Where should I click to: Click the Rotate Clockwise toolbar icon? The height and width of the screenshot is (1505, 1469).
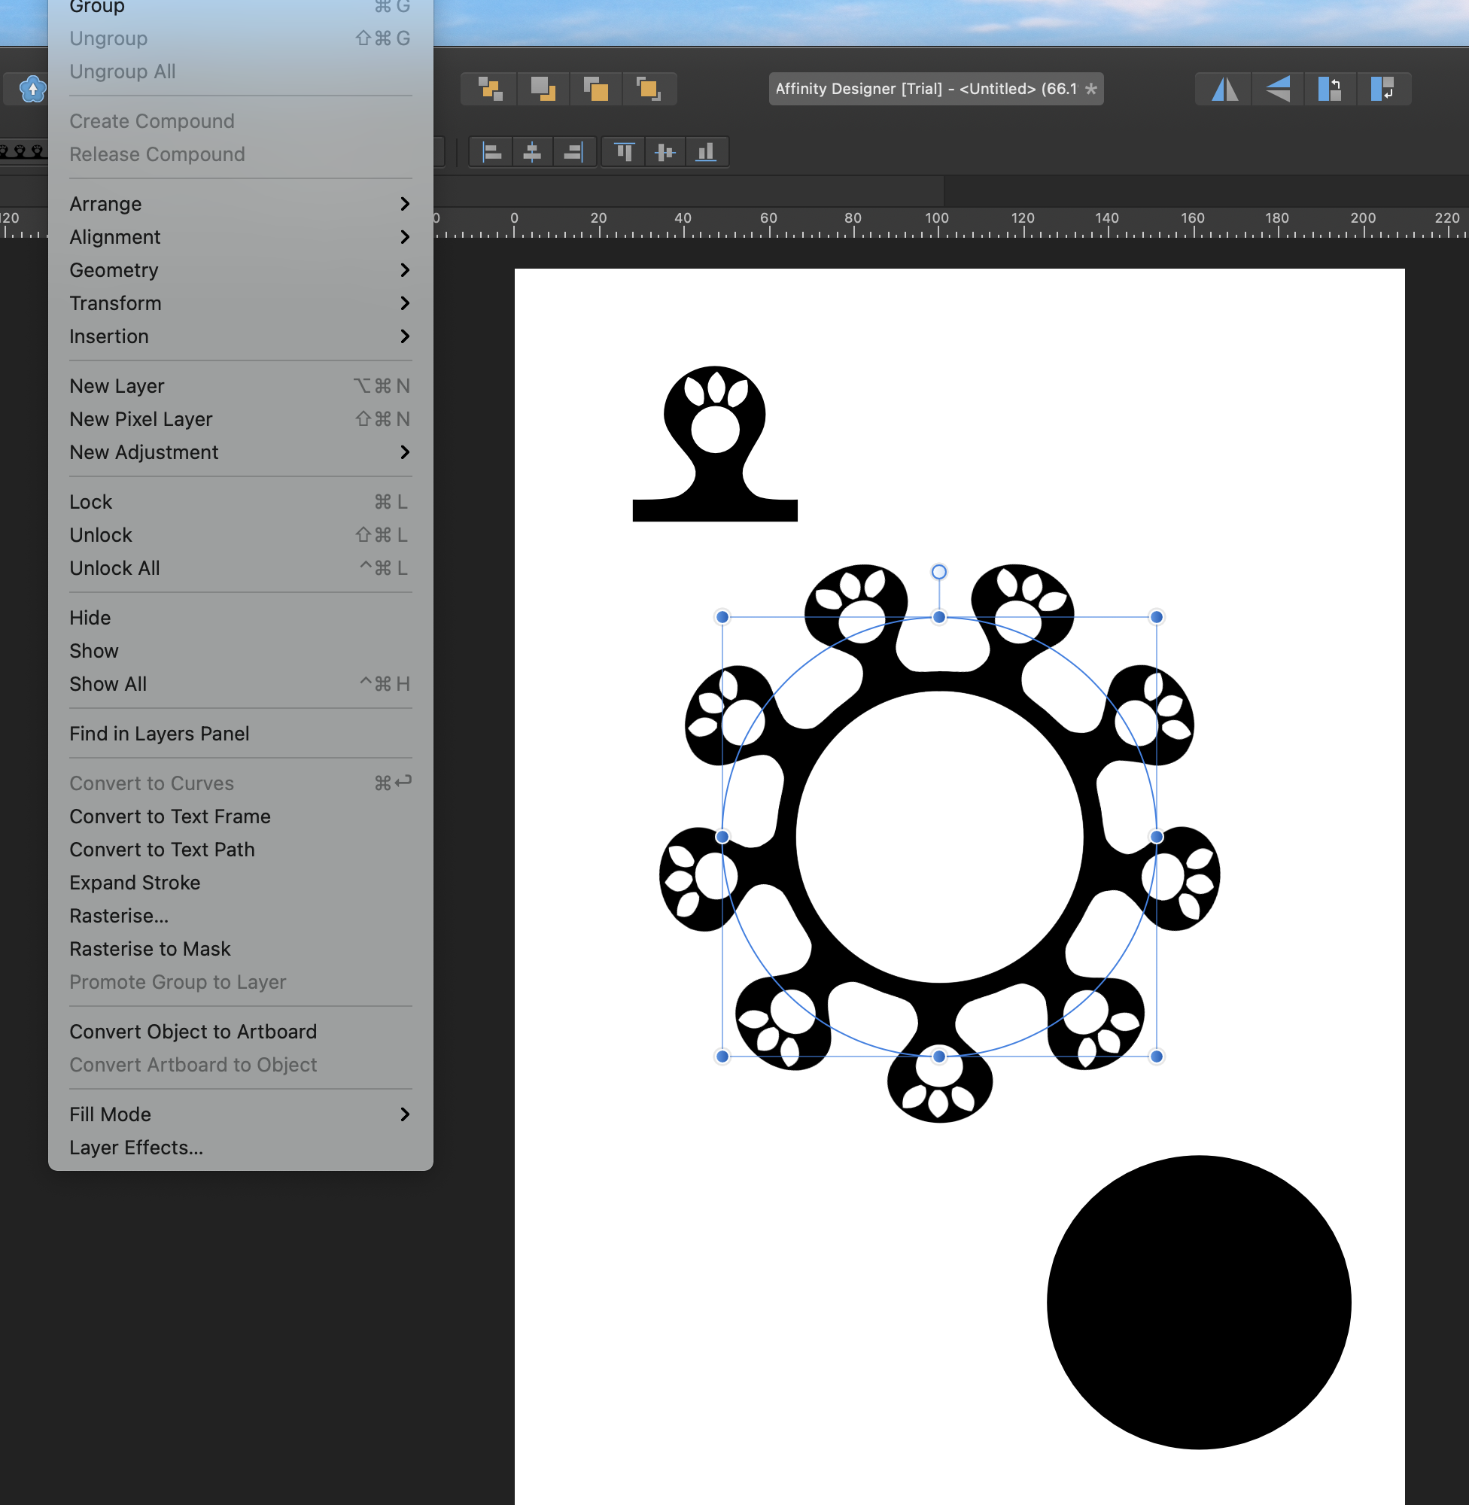(x=1382, y=89)
